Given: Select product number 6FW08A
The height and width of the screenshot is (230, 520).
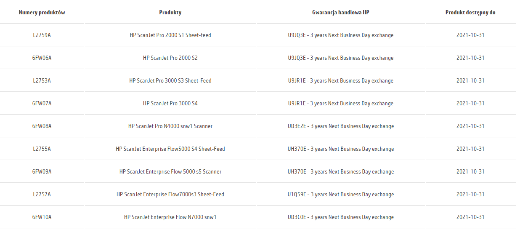Looking at the screenshot, I should click(42, 126).
